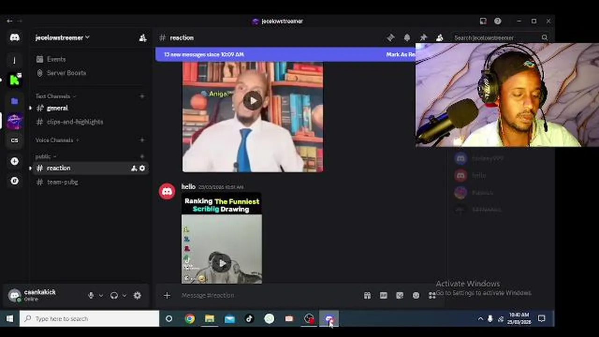The image size is (599, 337).
Task: Toggle headphone deafen in user panel
Action: pyautogui.click(x=114, y=295)
